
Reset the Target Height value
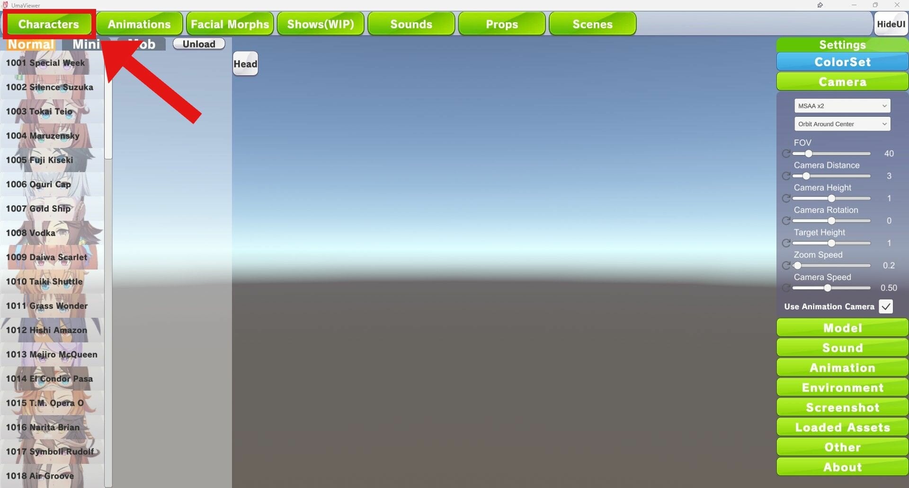[786, 243]
